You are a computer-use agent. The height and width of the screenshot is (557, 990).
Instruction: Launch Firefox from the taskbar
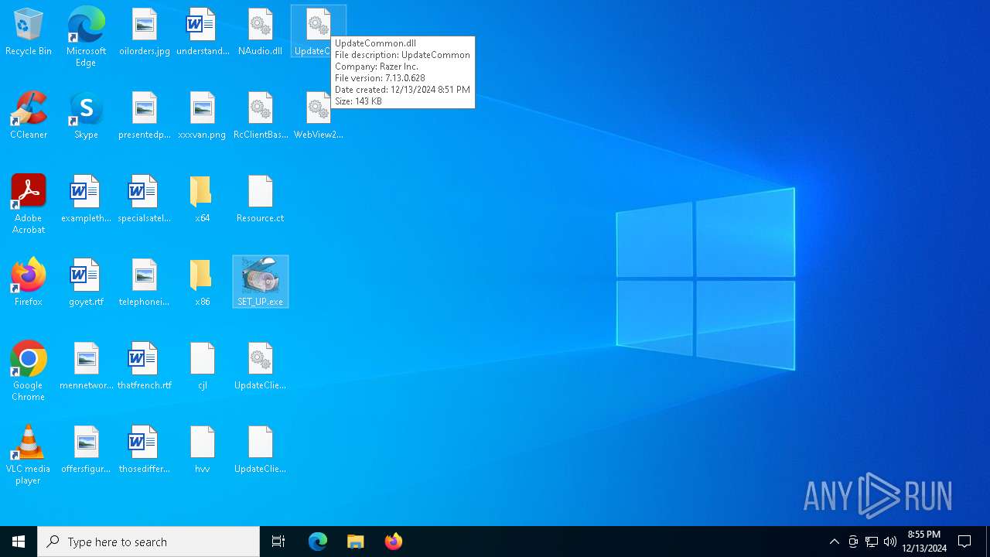coord(393,542)
